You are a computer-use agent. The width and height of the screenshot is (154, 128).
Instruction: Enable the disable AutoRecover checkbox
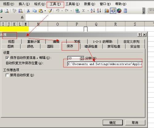pyautogui.click(x=7, y=75)
